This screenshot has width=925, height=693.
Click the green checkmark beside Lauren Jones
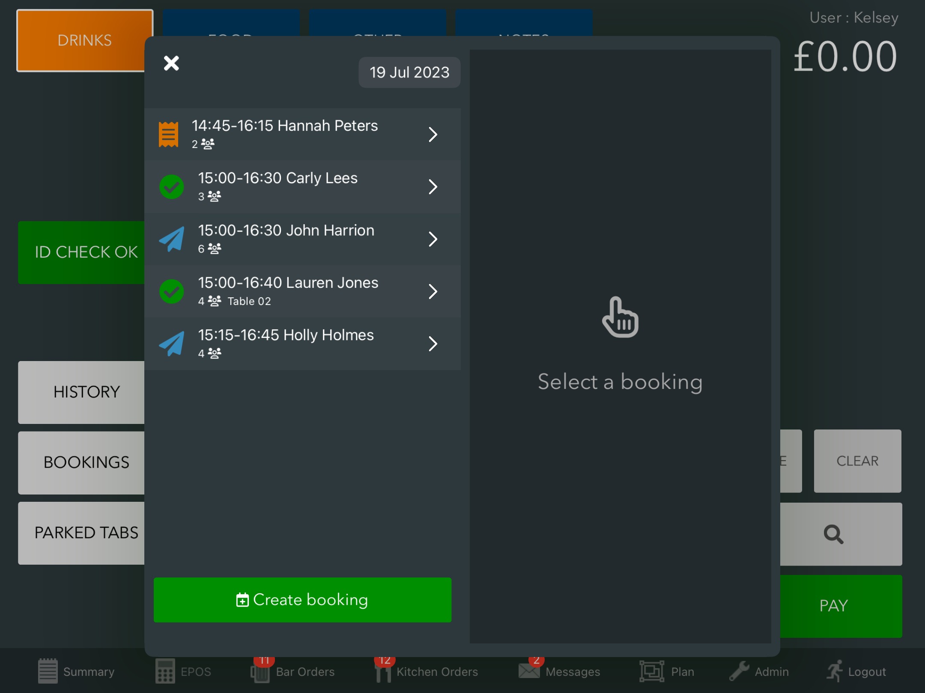coord(171,292)
